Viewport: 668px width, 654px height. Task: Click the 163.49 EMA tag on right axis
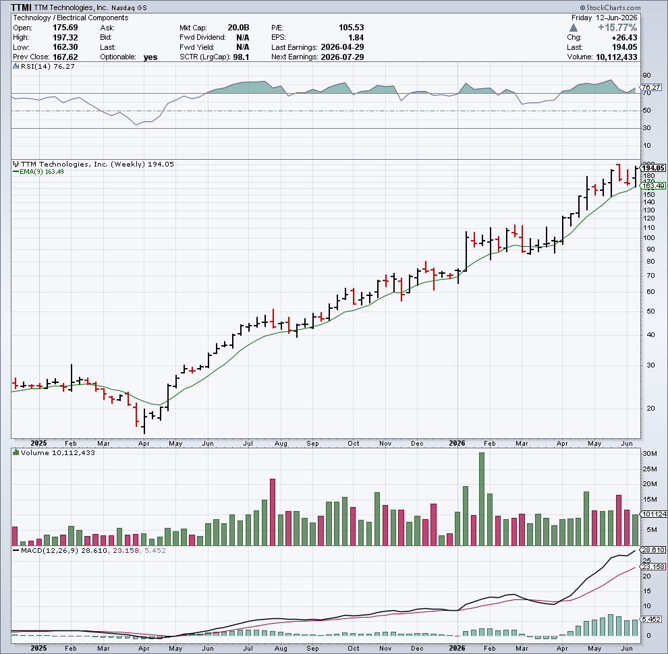(x=653, y=185)
